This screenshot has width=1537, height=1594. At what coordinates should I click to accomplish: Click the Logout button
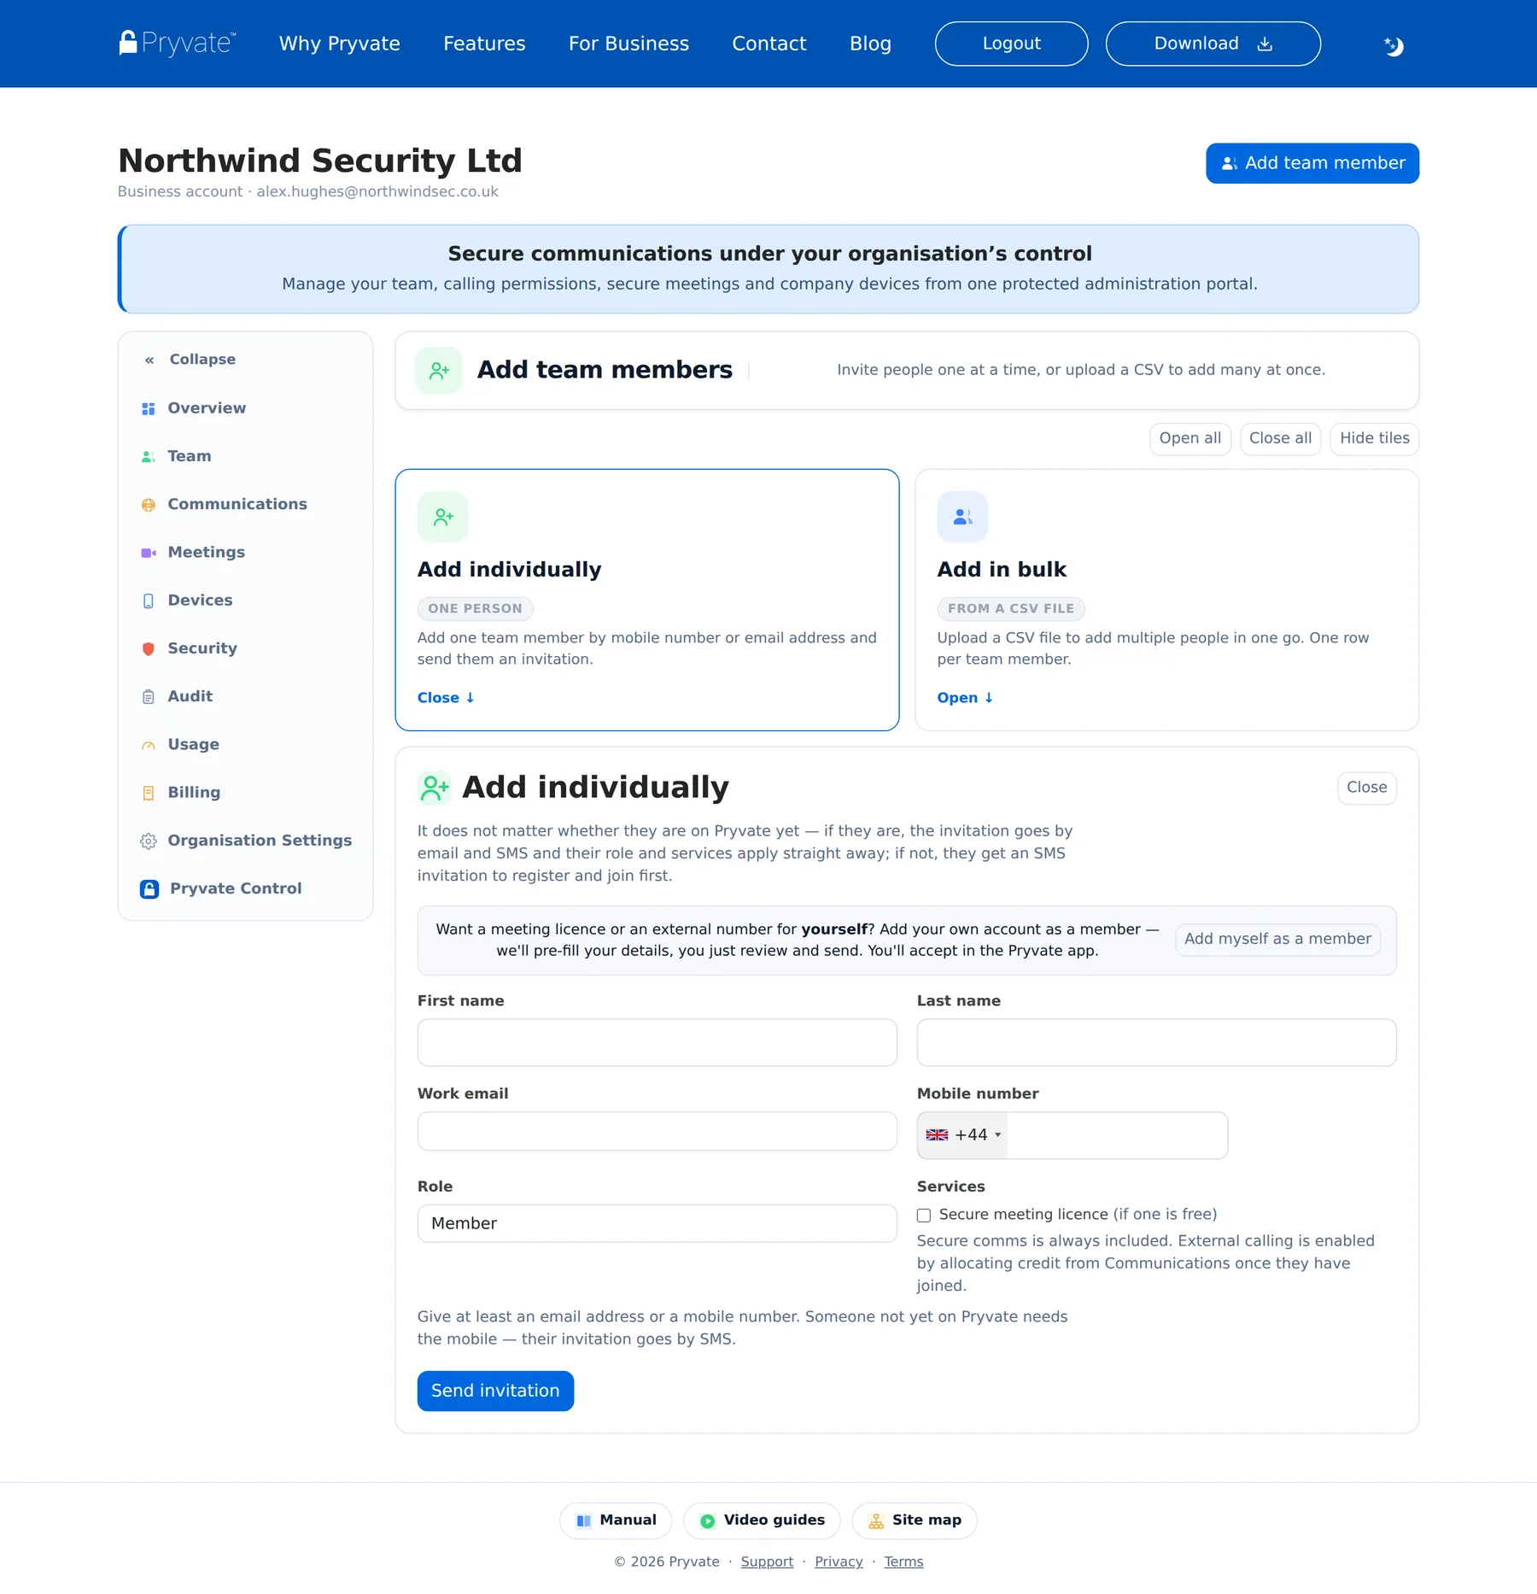click(x=1011, y=44)
